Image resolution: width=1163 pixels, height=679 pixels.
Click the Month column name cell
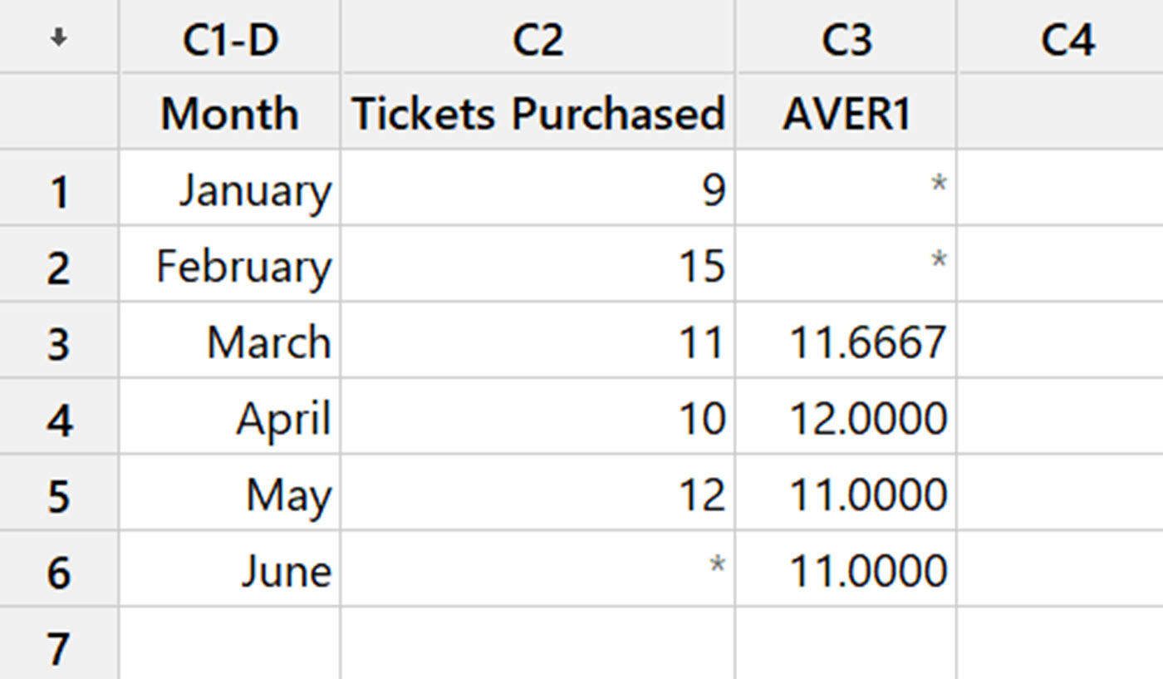230,111
